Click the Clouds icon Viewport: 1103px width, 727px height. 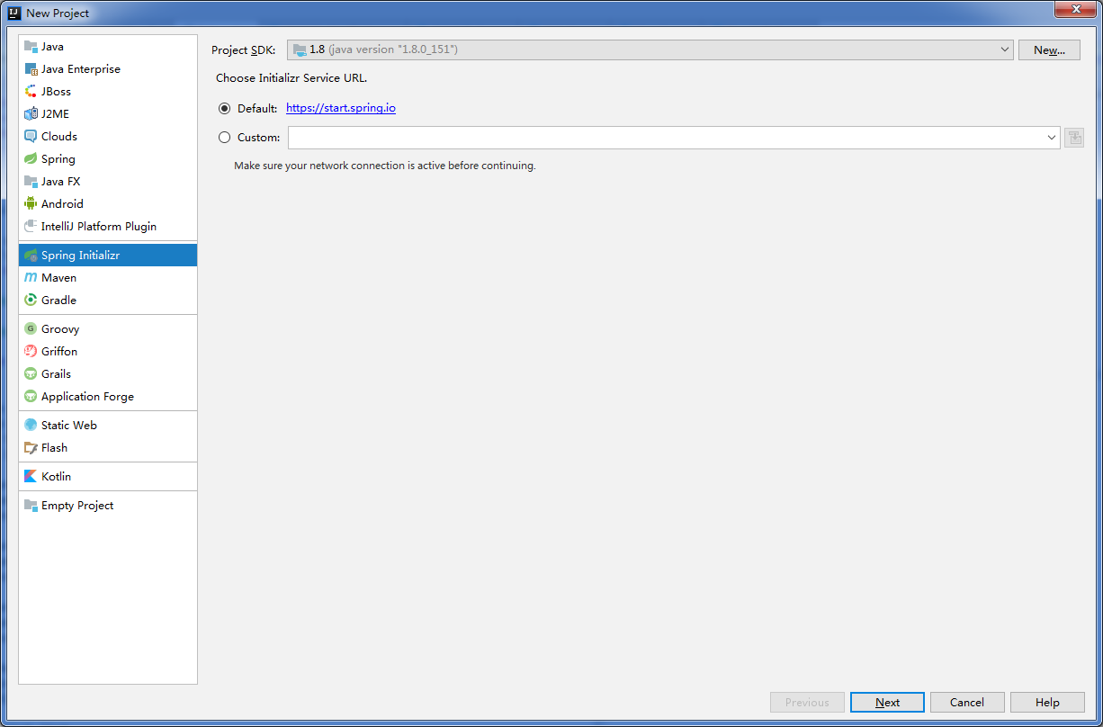[31, 137]
